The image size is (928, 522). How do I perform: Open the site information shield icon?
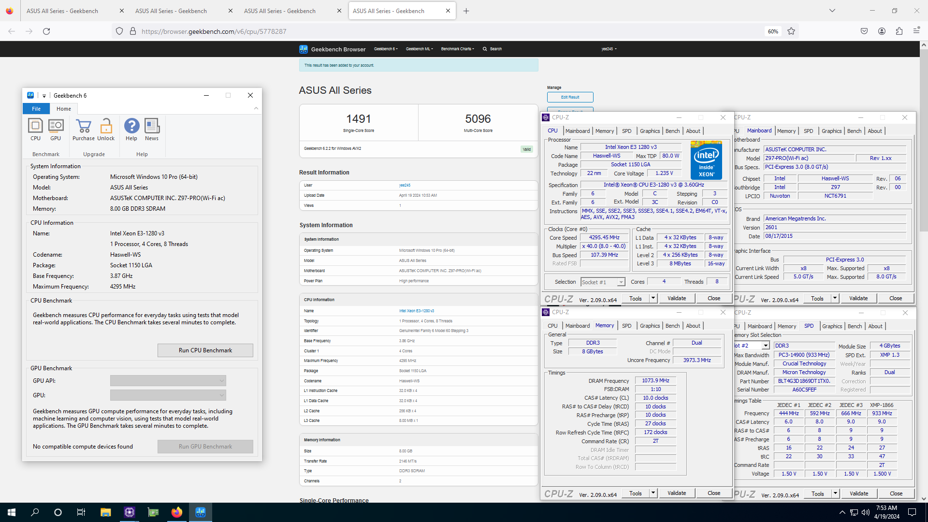pos(119,31)
